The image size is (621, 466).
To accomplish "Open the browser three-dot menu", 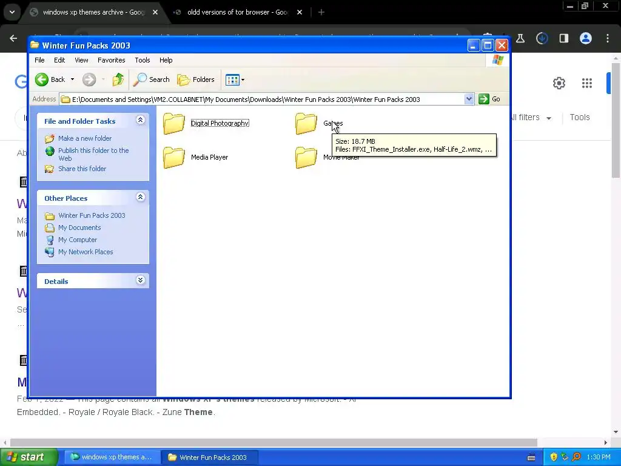I will (608, 38).
